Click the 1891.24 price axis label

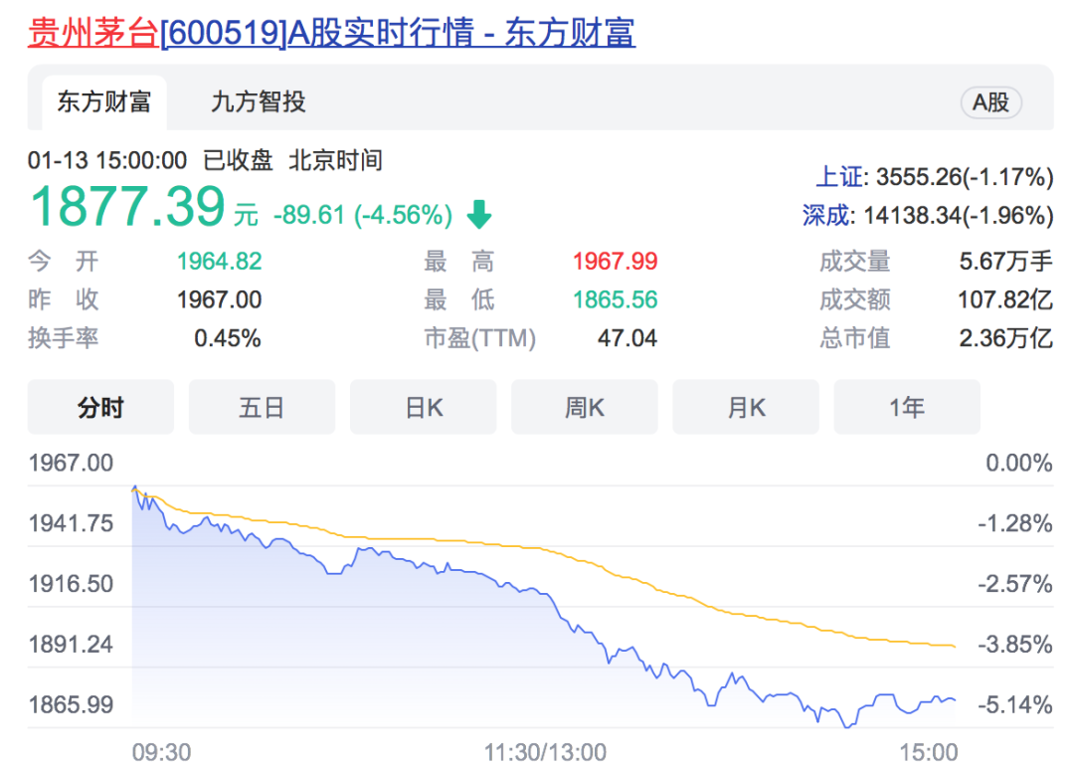(x=71, y=644)
